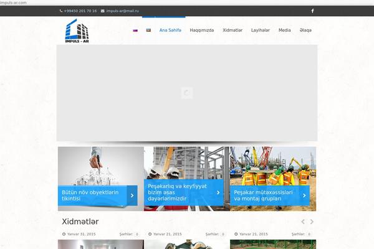Show previous Xidmətlər items with left chevron
374x249 pixels.
point(303,222)
